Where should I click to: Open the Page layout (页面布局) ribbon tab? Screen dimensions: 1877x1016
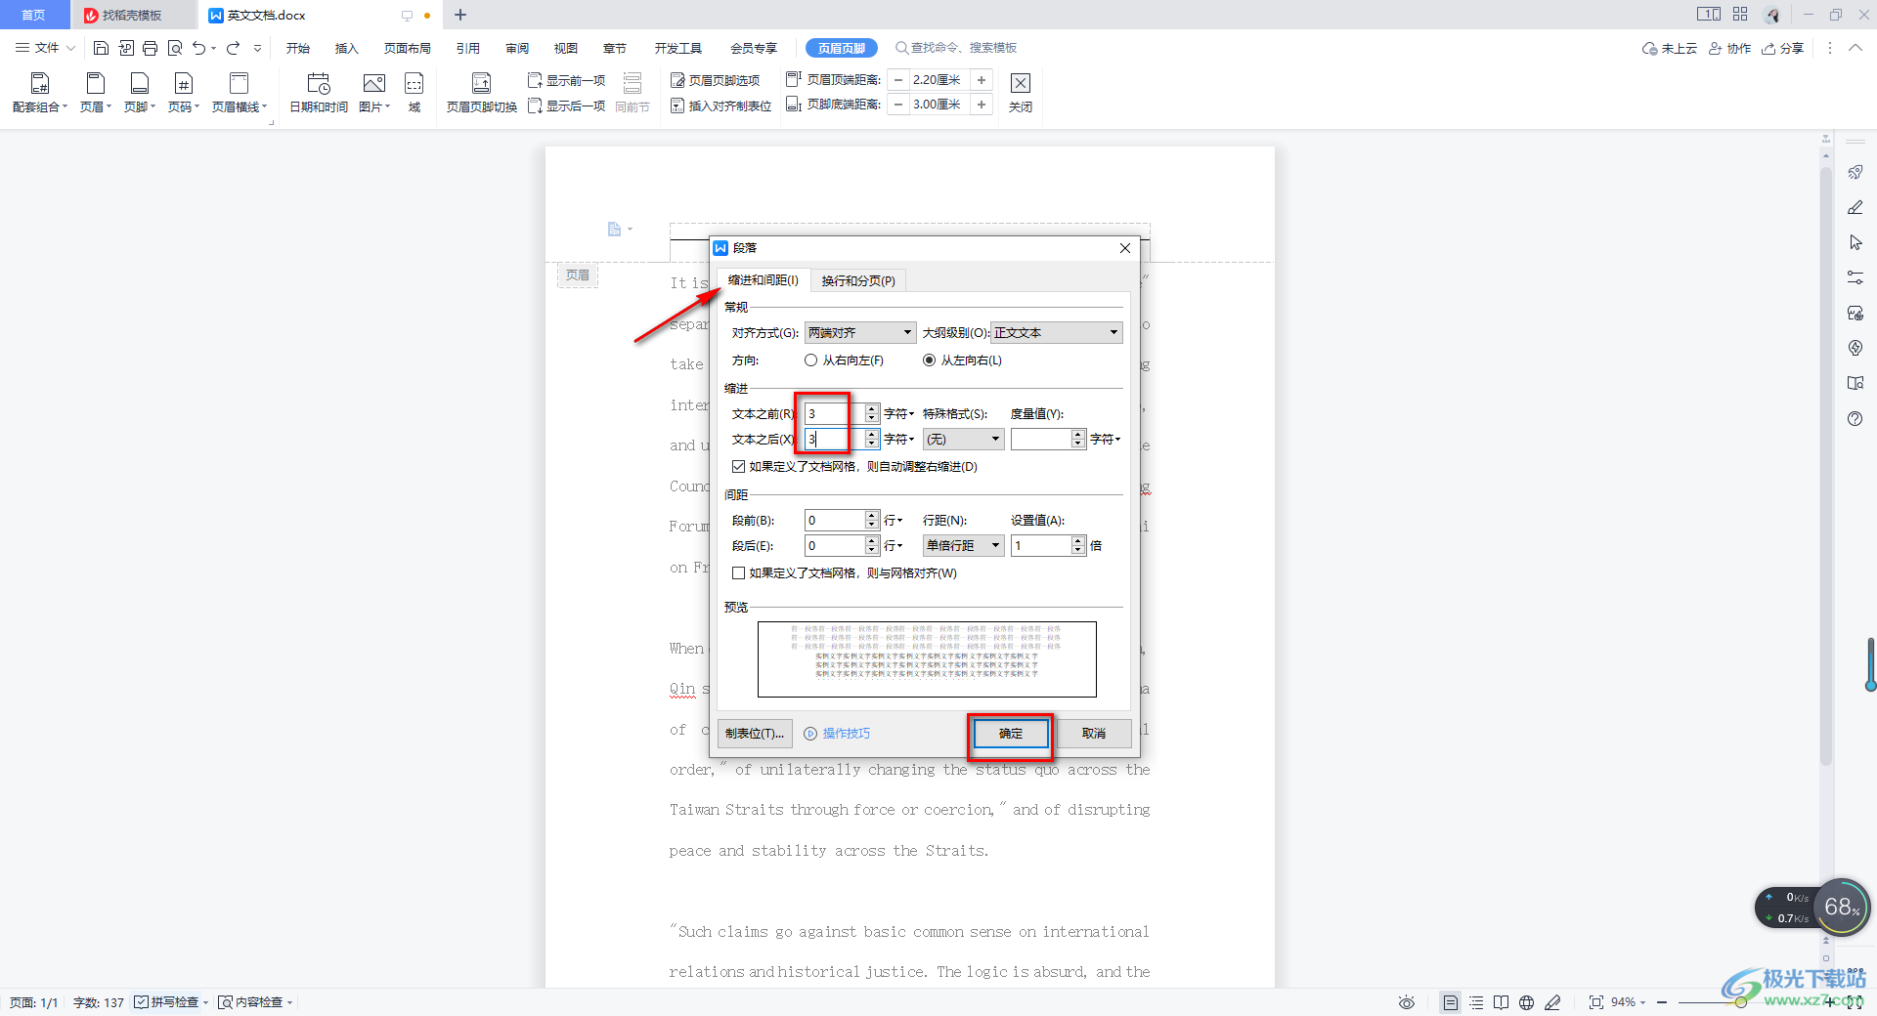coord(407,48)
